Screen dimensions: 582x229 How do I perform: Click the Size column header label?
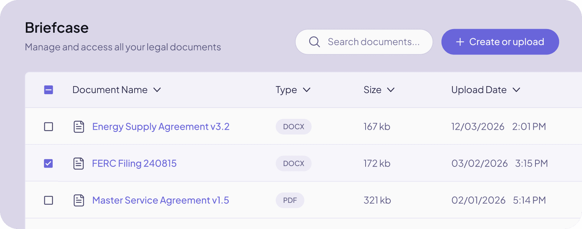click(x=372, y=90)
